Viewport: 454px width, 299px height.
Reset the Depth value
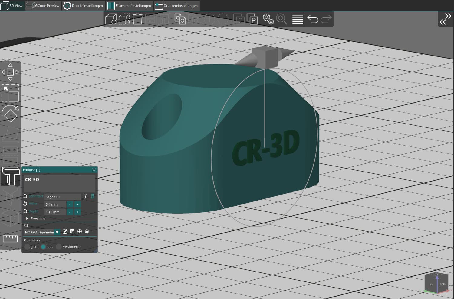[x=25, y=211]
